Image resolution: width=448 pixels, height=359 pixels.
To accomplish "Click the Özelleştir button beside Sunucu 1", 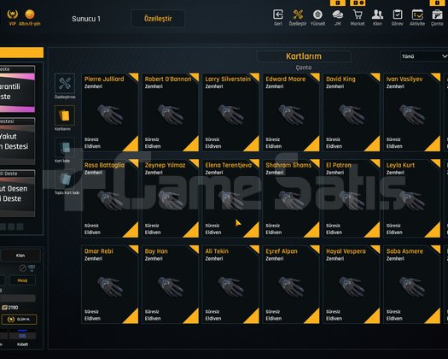I will pyautogui.click(x=158, y=19).
